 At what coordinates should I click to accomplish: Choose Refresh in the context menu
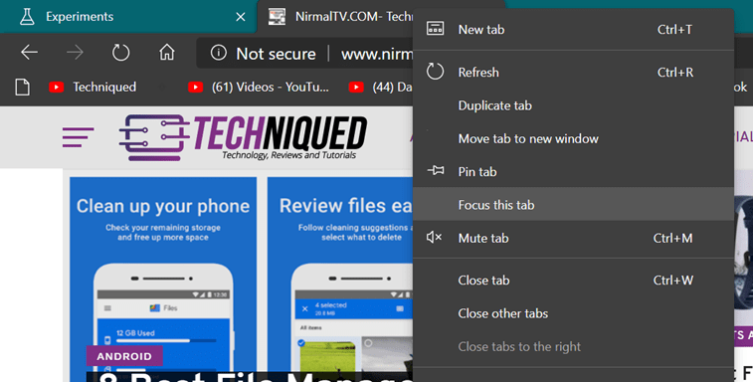(x=573, y=72)
